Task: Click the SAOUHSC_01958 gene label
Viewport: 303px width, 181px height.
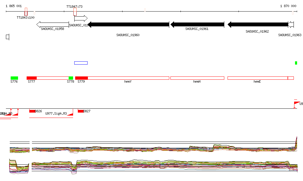Action: (x=52, y=29)
